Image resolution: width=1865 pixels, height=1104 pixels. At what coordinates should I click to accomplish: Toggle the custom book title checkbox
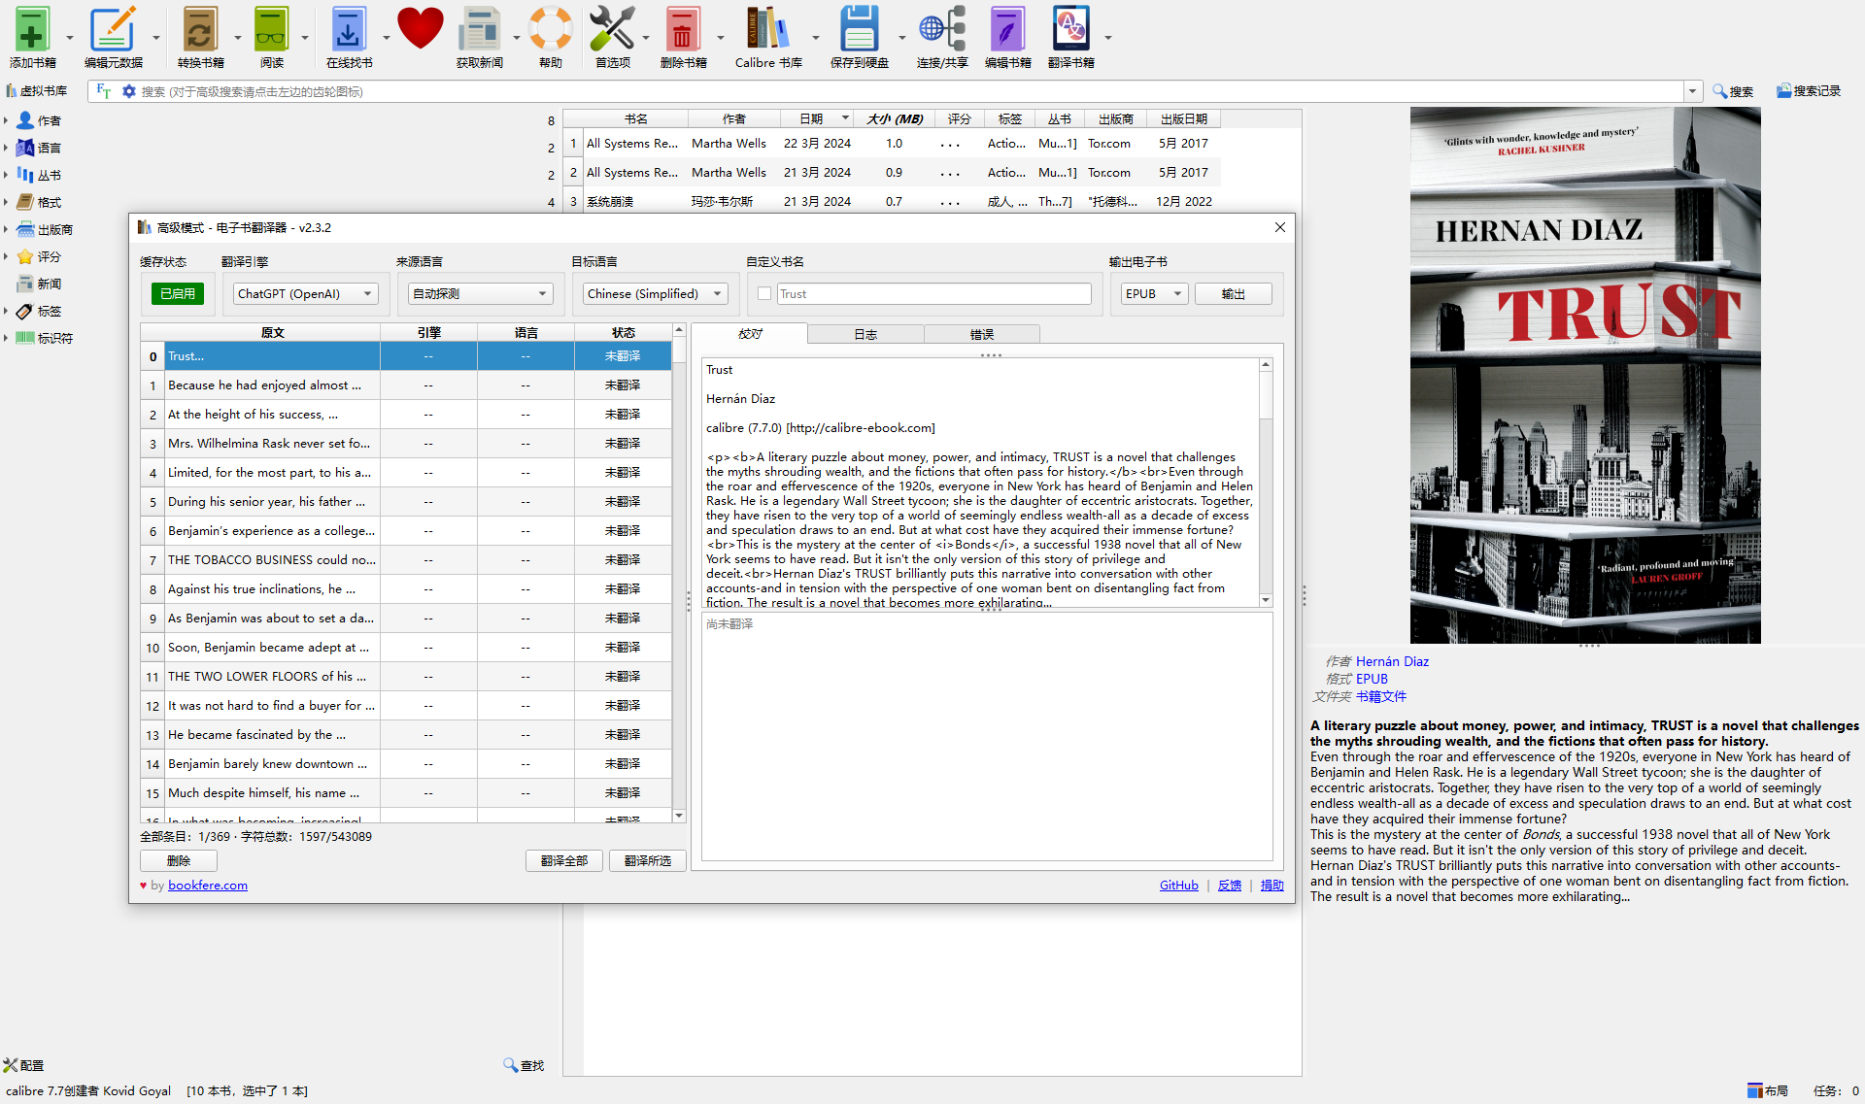point(764,293)
